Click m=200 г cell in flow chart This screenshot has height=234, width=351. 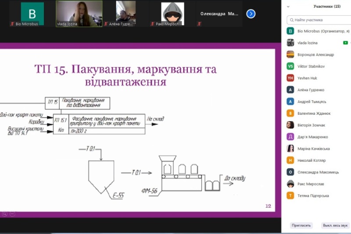click(107, 131)
